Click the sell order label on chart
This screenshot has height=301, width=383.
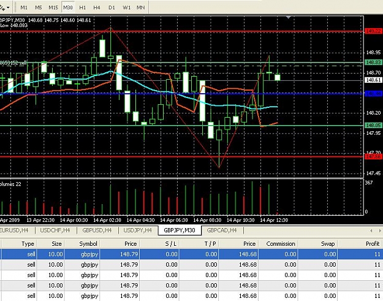coord(13,63)
